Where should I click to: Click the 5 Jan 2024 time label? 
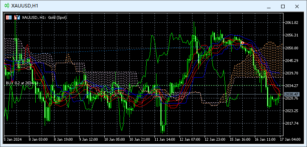coord(13,140)
